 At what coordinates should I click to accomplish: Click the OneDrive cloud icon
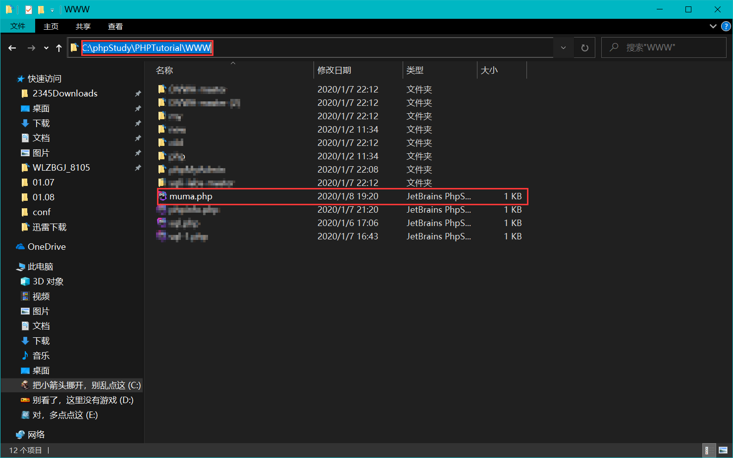click(20, 247)
